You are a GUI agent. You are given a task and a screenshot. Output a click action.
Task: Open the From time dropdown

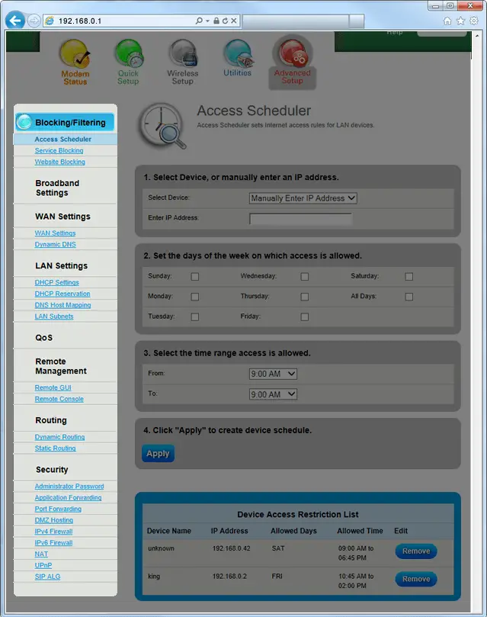click(x=273, y=374)
